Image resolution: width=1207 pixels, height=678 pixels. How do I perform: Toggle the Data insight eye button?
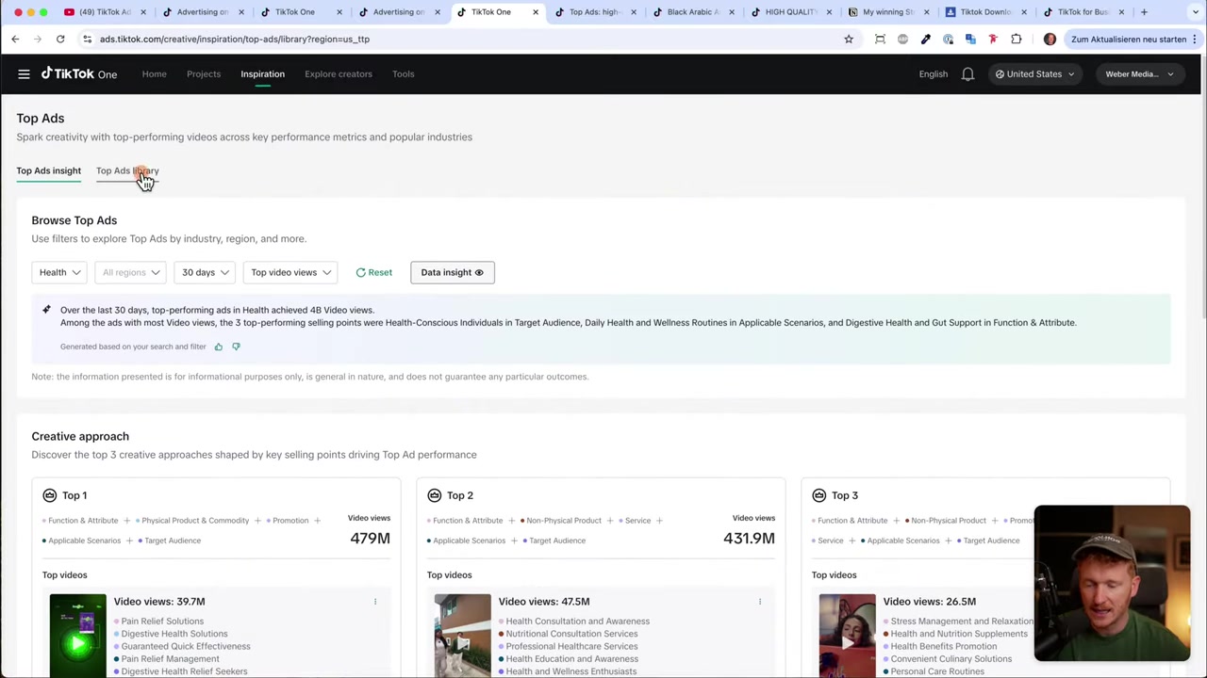coord(452,272)
